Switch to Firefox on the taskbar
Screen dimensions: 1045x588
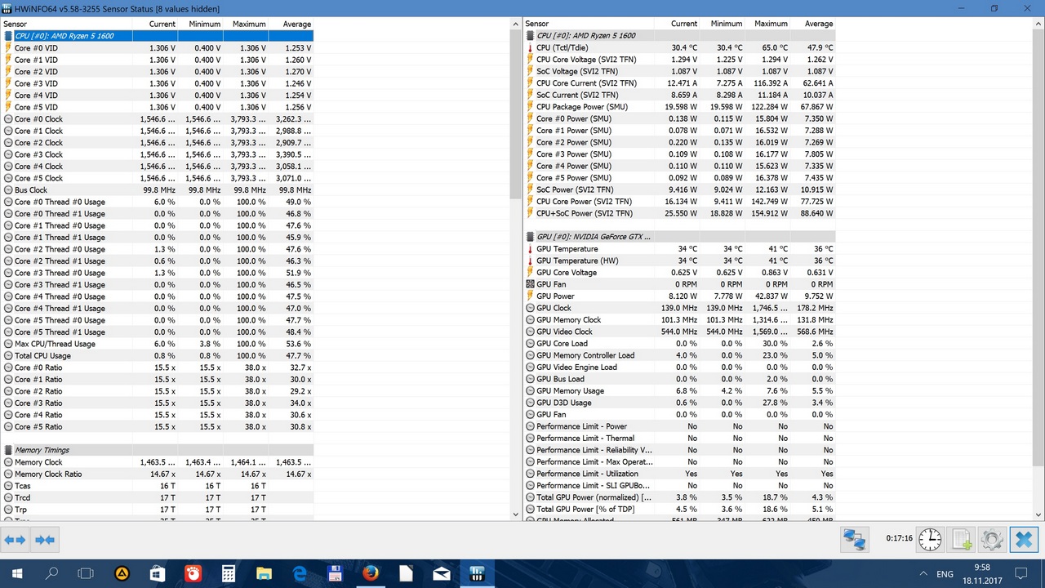371,573
